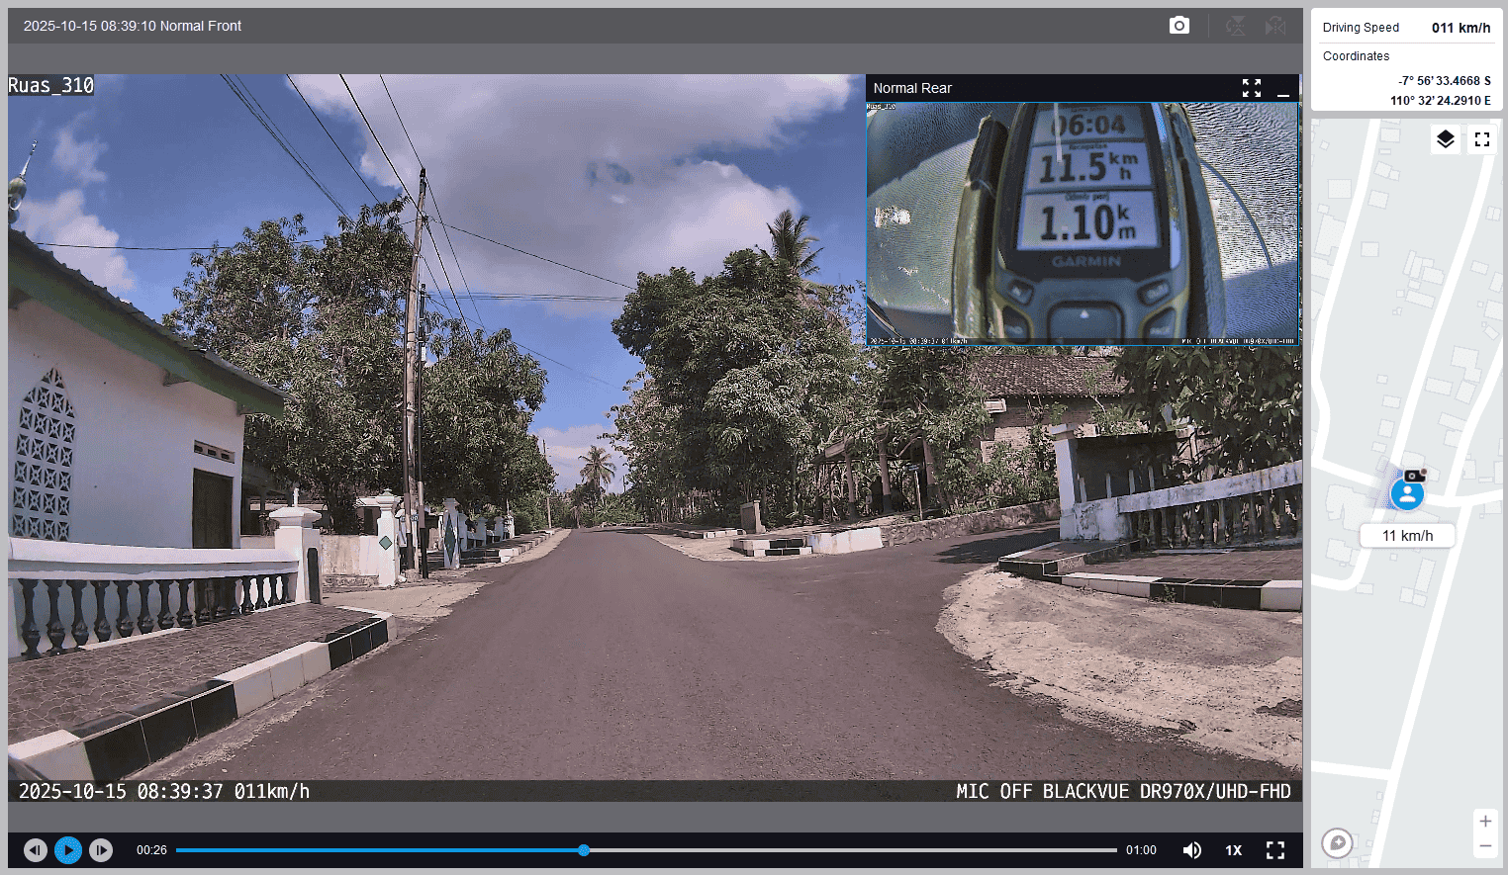Viewport: 1508px width, 875px height.
Task: Flip the video vertically
Action: point(1235,26)
